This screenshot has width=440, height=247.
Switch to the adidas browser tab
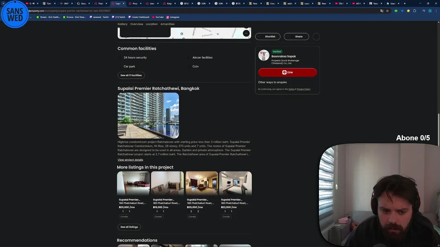pyautogui.click(x=289, y=3)
